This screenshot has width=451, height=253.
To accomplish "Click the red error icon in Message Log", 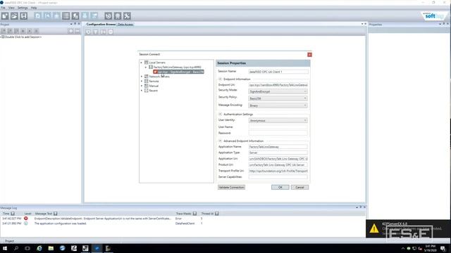I will [x=26, y=219].
